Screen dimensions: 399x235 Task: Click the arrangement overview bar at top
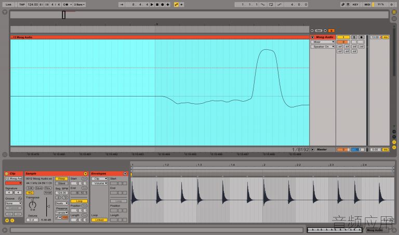click(x=199, y=15)
